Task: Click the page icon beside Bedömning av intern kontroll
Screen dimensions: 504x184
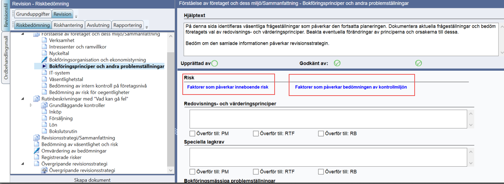Action: tap(45, 86)
